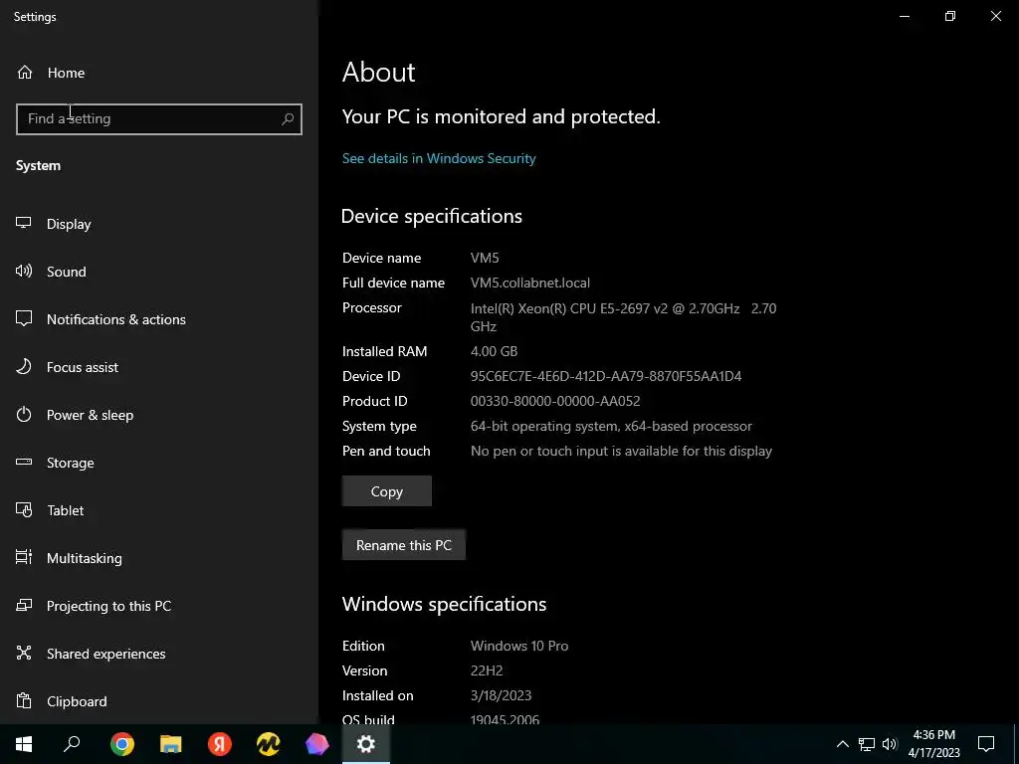
Task: Click the Home icon in Settings sidebar
Action: pos(25,72)
